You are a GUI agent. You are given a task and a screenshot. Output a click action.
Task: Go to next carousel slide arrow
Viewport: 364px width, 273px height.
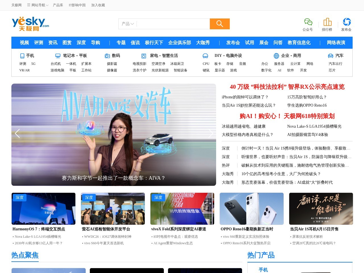coord(210,133)
